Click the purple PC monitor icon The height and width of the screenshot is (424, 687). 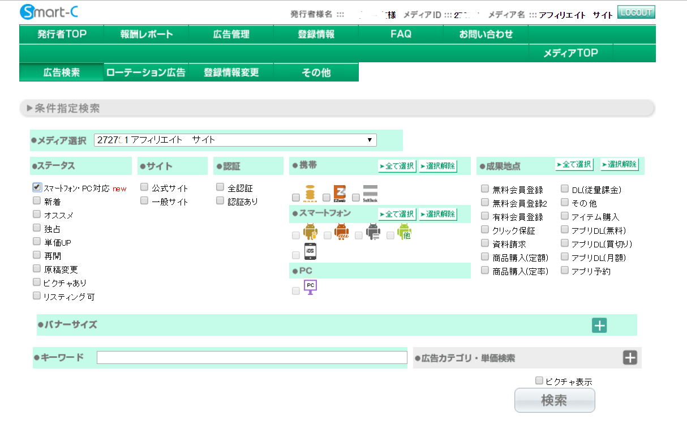(x=310, y=287)
